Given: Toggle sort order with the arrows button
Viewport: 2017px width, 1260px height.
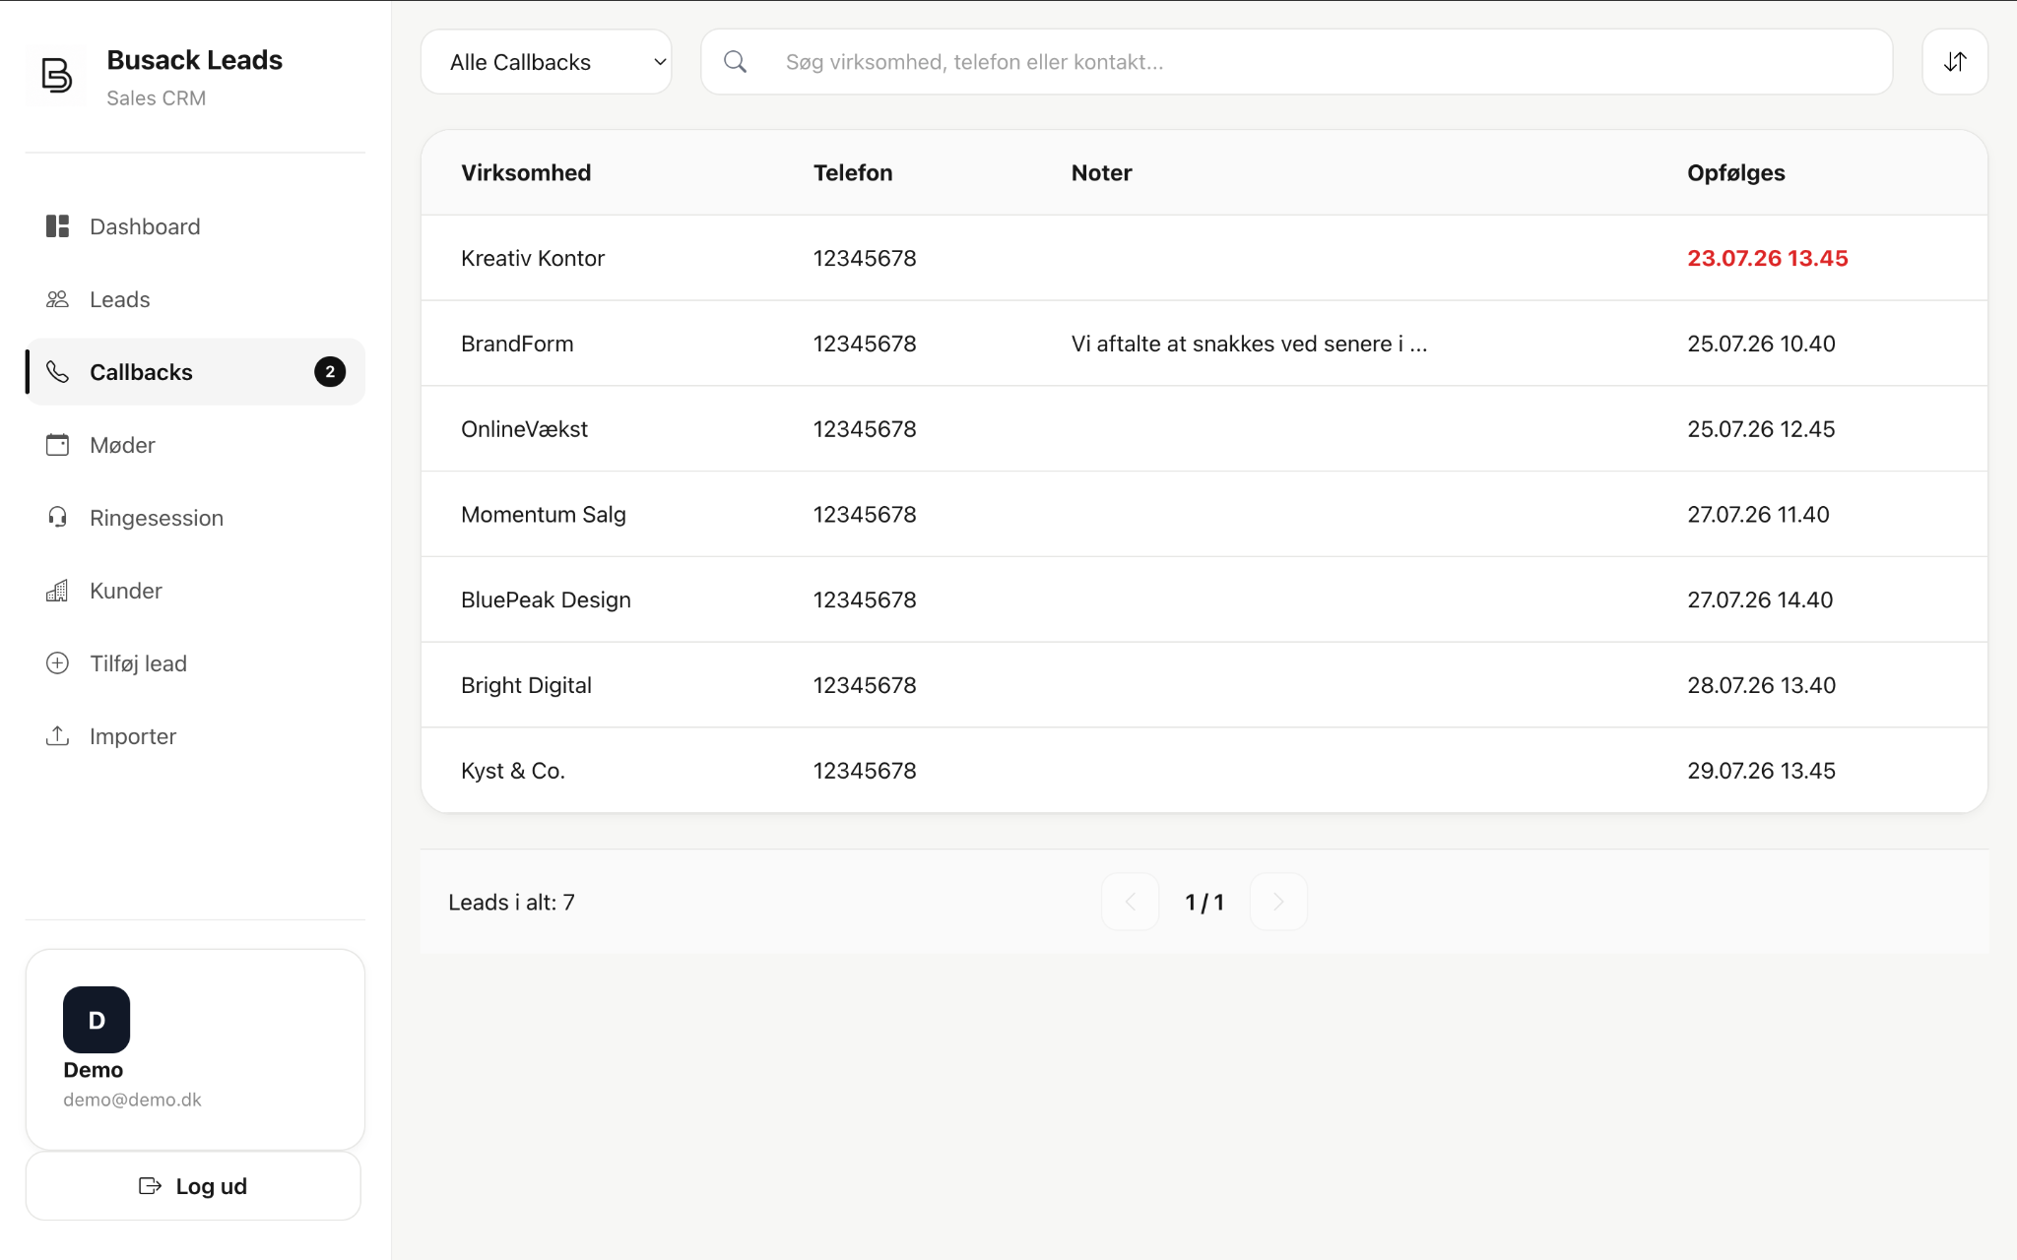Looking at the screenshot, I should (1955, 62).
